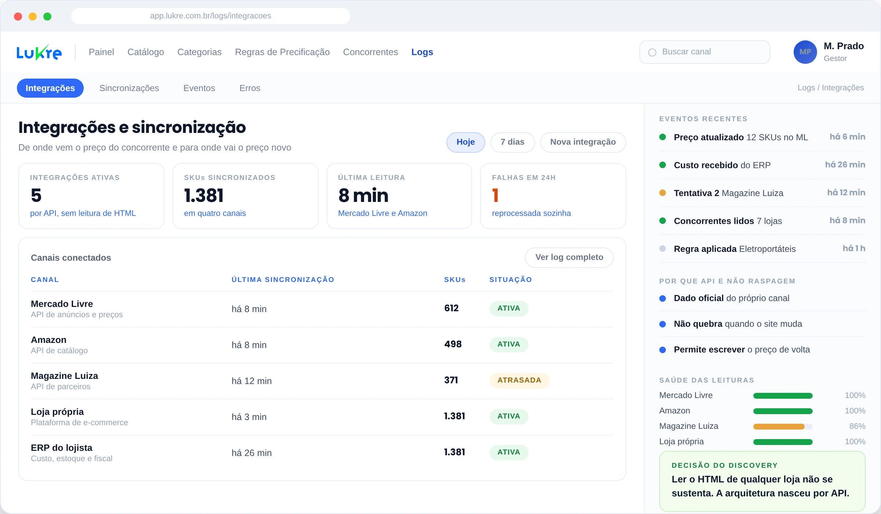Click the 'Decisão do discovery' note card
The height and width of the screenshot is (514, 881).
pyautogui.click(x=762, y=481)
